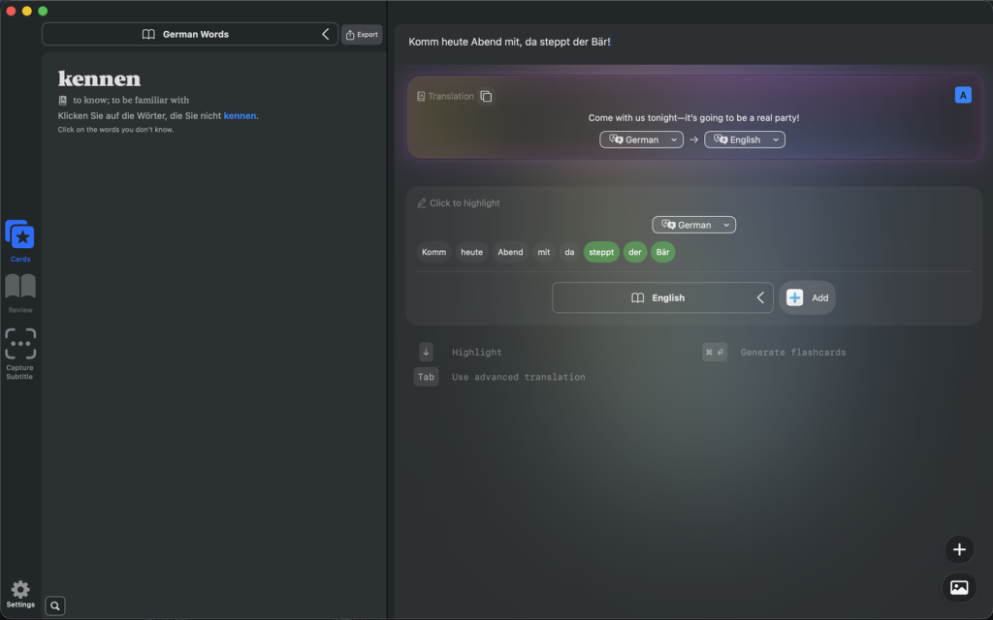This screenshot has width=993, height=620.
Task: Click the down-arrow Highlight shortcut key
Action: (x=427, y=353)
